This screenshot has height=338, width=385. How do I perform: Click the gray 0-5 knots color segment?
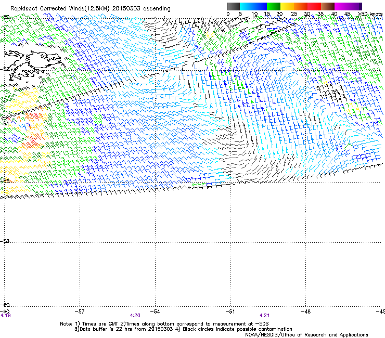click(x=233, y=6)
